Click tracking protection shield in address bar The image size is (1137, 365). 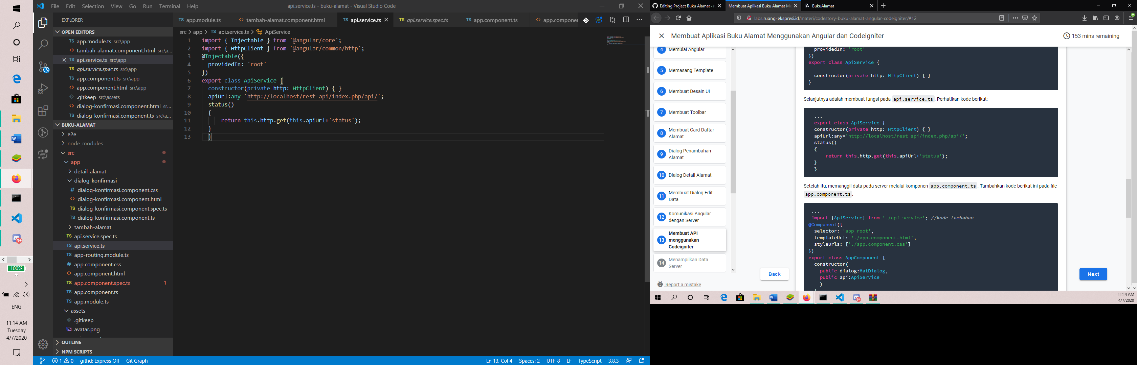coord(739,18)
